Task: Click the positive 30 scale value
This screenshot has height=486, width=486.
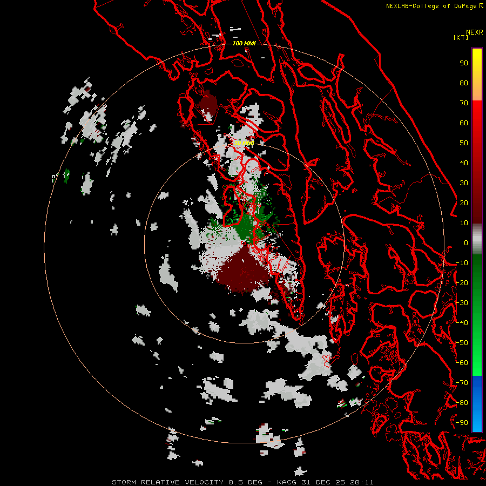Action: click(x=464, y=183)
